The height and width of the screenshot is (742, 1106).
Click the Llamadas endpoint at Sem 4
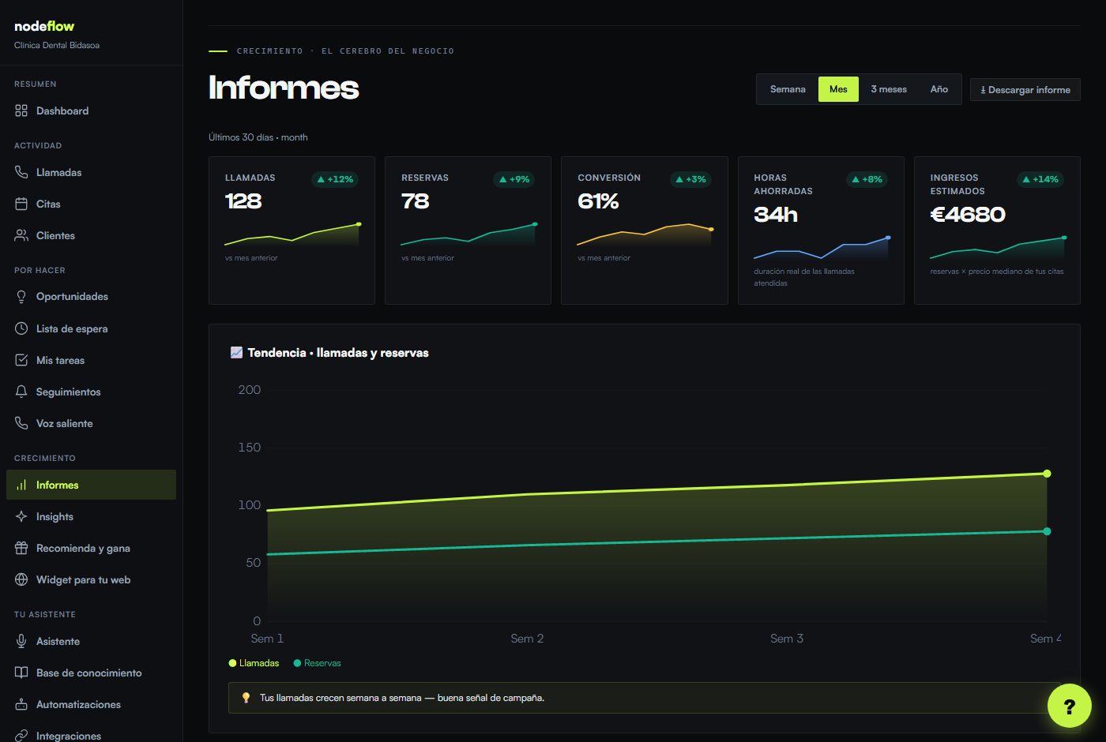pos(1047,474)
